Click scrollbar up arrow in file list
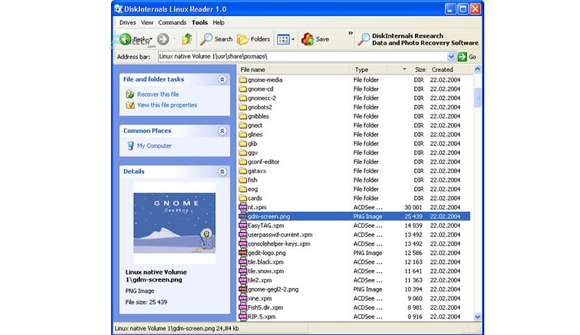 point(477,69)
